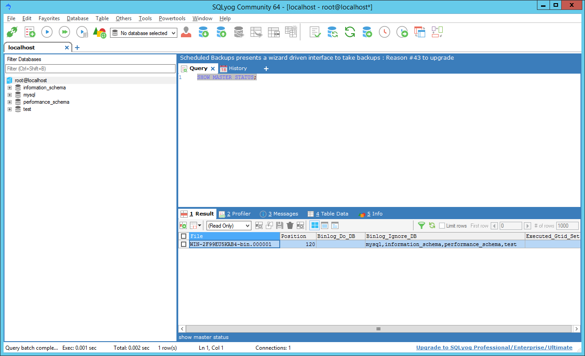585x356 pixels.
Task: Click the result refresh green arrows icon
Action: coord(432,226)
